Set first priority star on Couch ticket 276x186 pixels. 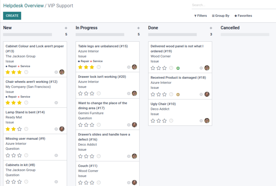tap(80, 182)
